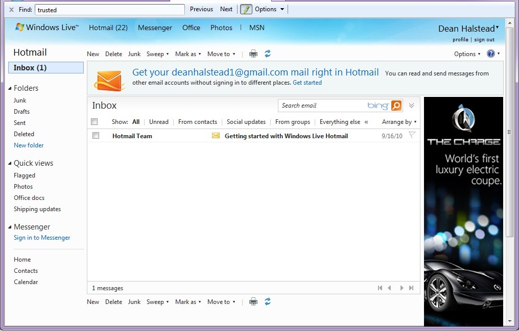Image resolution: width=519 pixels, height=331 pixels.
Task: Open Contacts in the sidebar
Action: tap(26, 271)
